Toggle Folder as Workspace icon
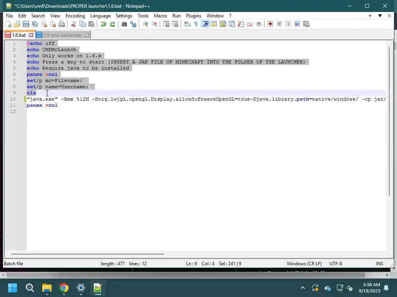The width and height of the screenshot is (397, 297). [250, 24]
